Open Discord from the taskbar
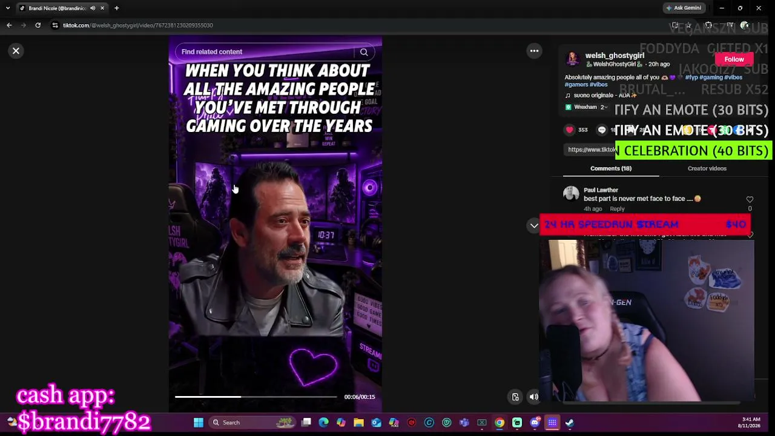 pyautogui.click(x=535, y=423)
